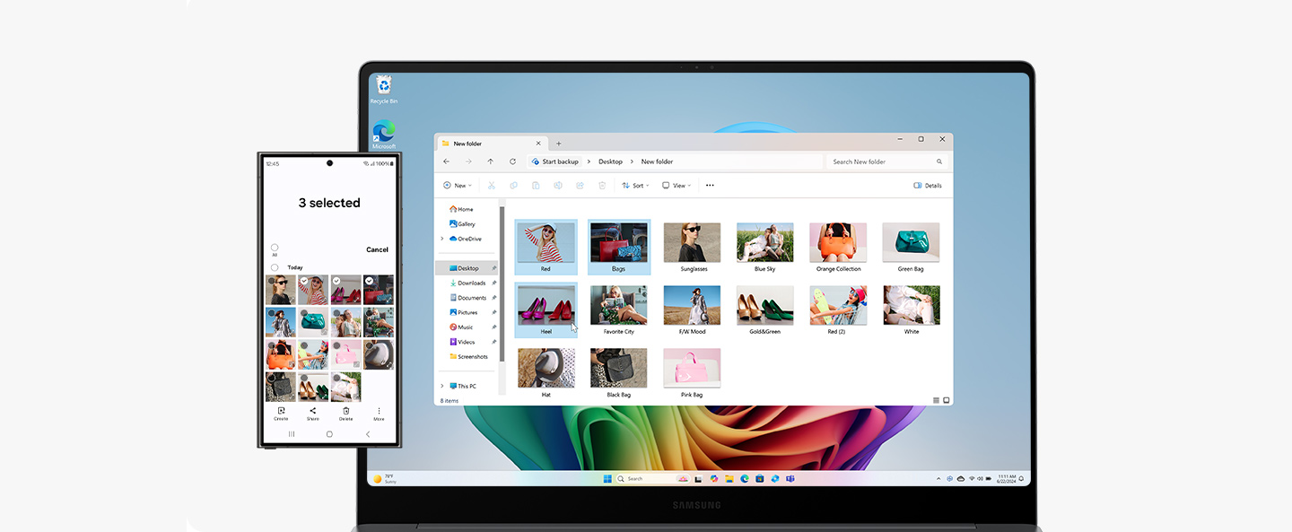Screen dimensions: 1292x532
Task: Open the See more (three dots) menu
Action: point(710,186)
